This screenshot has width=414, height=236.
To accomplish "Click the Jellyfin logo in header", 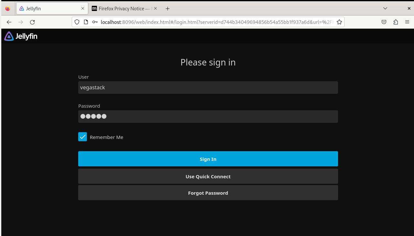I will [x=21, y=36].
